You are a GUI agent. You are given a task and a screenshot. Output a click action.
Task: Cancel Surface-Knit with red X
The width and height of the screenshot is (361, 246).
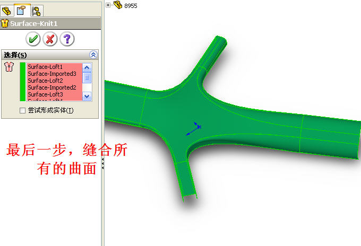(50, 39)
